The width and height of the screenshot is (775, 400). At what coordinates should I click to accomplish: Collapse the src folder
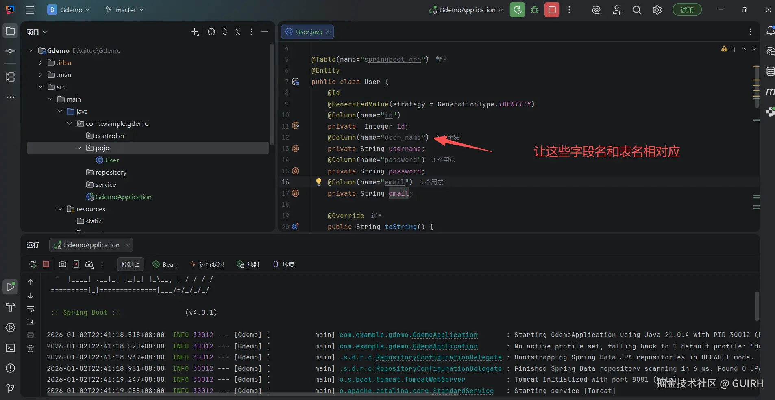click(40, 87)
